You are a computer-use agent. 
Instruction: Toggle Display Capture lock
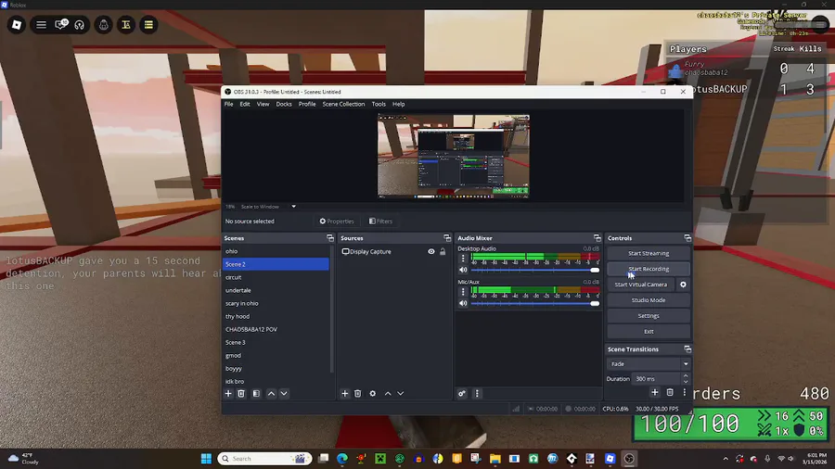(x=443, y=251)
